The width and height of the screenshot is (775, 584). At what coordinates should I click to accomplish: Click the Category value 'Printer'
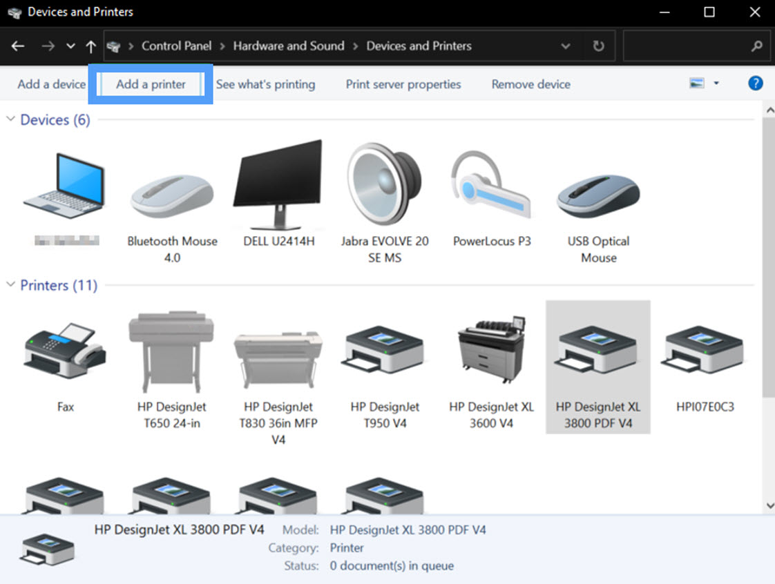(x=347, y=548)
